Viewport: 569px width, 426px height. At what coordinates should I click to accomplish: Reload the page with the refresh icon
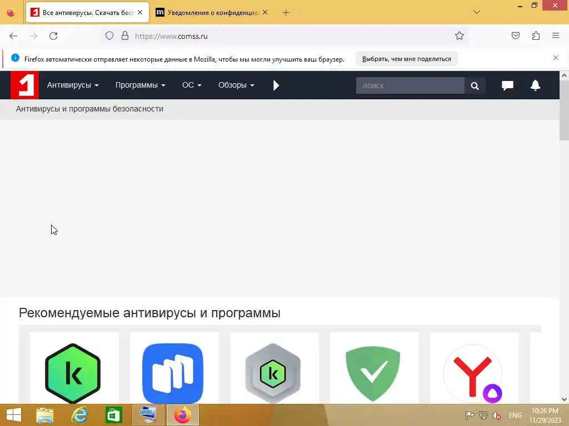coord(53,36)
